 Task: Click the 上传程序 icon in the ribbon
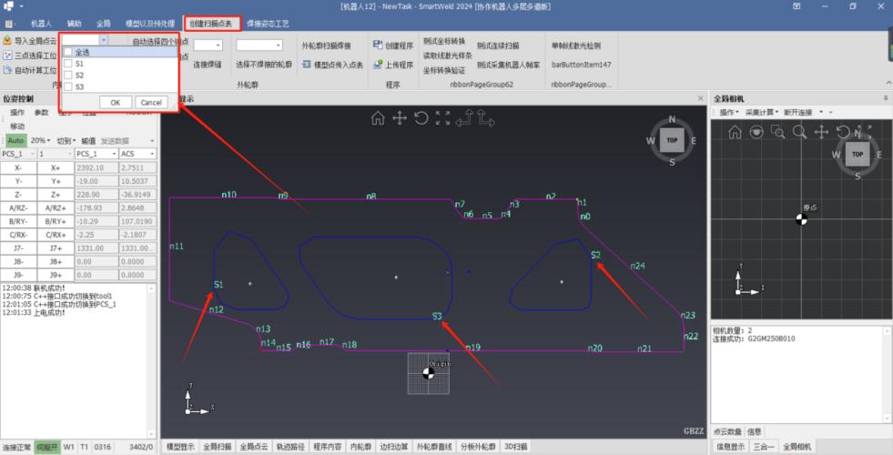379,65
